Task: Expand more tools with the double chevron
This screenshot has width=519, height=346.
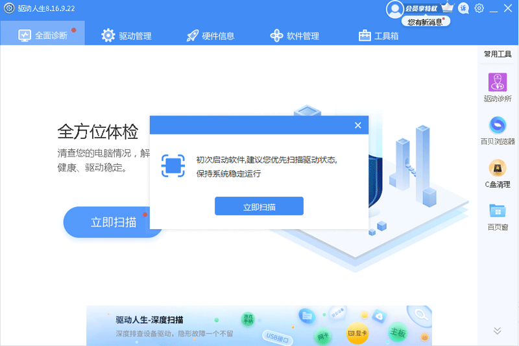Action: (497, 330)
